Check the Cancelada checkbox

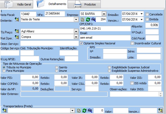147,14
